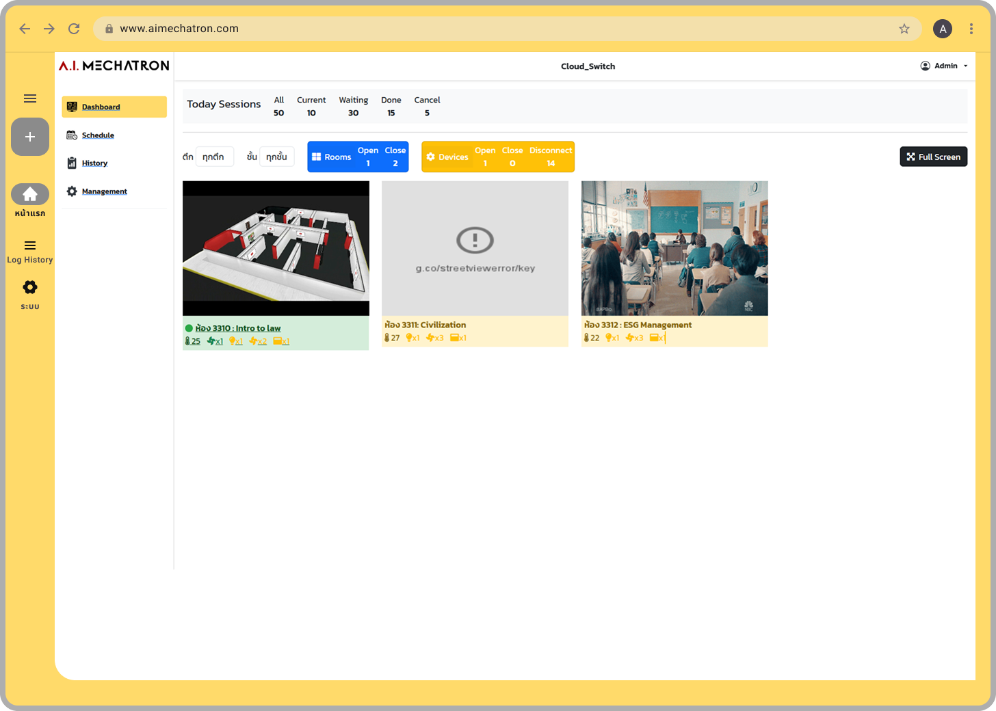
Task: Go to home via หน้าแรก icon
Action: click(x=30, y=194)
